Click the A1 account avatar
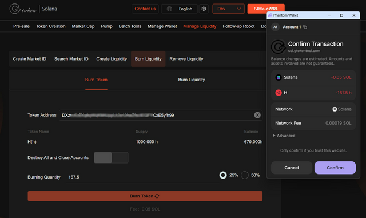The width and height of the screenshot is (366, 218). click(276, 27)
